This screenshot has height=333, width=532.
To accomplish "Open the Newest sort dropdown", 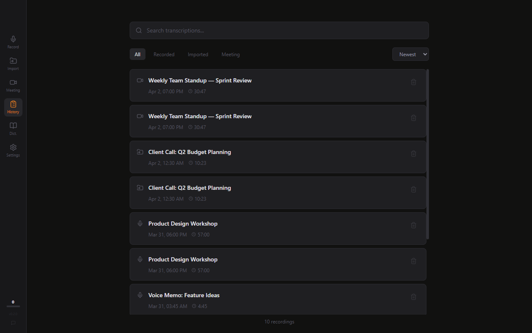I will pos(410,55).
